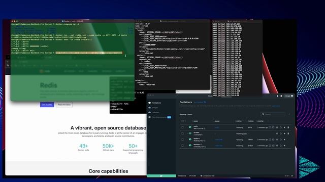Click 50K+ GitHub stars stat
The width and height of the screenshot is (325, 182).
(108, 147)
